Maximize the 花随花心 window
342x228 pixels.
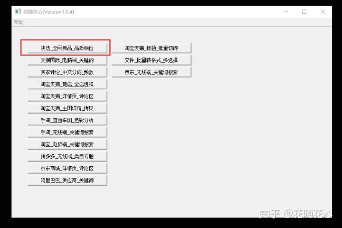pos(304,12)
